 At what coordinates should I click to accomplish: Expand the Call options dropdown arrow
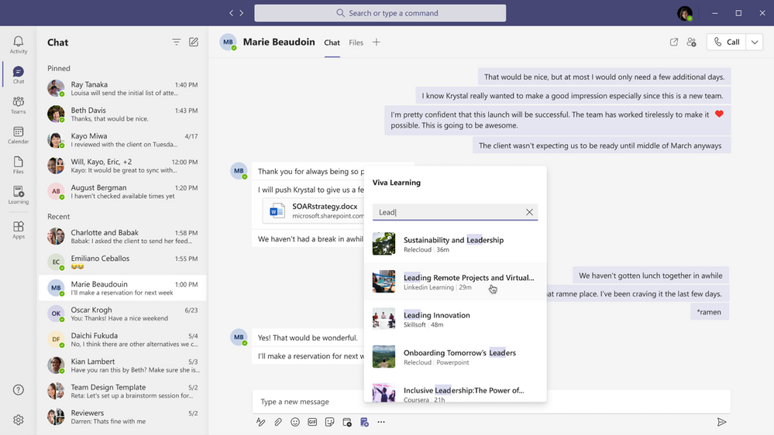(755, 43)
